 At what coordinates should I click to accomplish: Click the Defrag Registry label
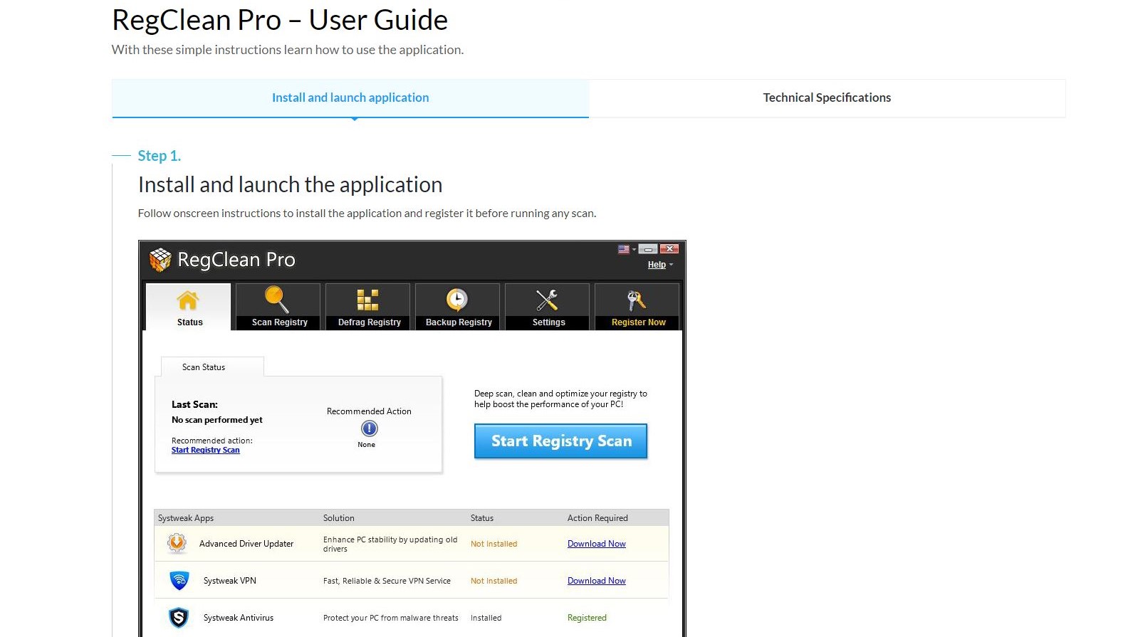click(x=370, y=322)
